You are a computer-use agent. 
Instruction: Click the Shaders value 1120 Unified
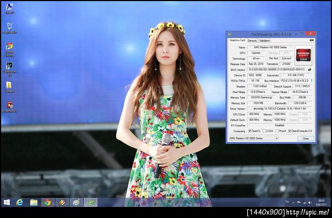(260, 86)
